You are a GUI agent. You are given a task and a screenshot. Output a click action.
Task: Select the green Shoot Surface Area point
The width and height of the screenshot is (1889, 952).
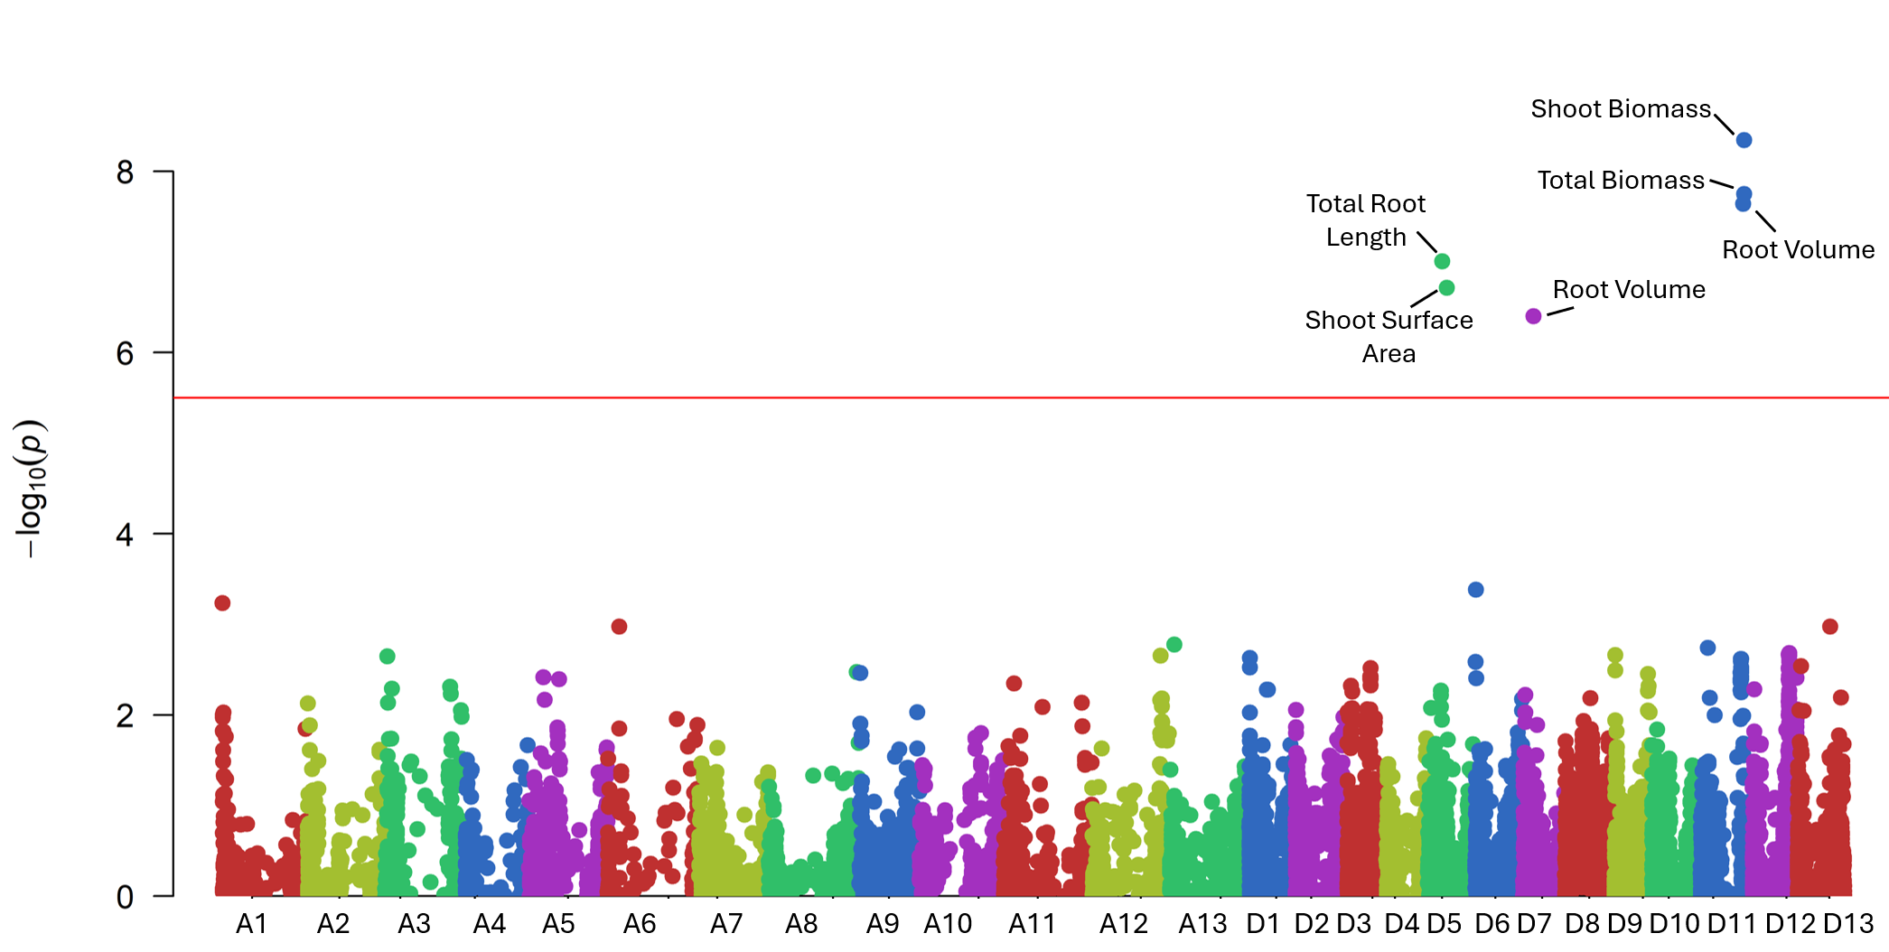click(1446, 288)
